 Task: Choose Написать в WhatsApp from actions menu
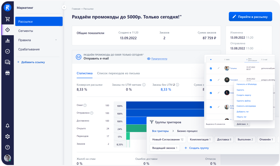[247, 84]
